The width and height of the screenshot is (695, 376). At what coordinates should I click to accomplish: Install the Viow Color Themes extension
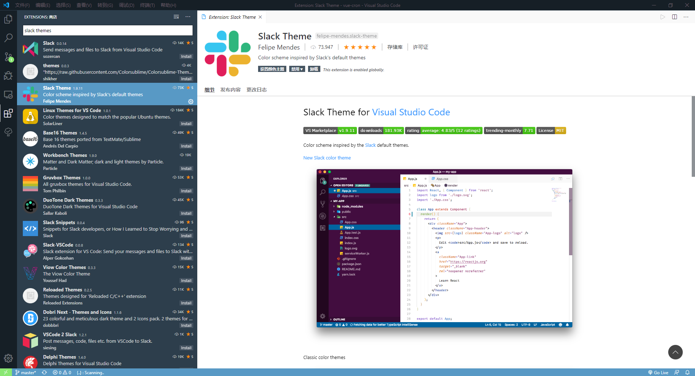coord(186,281)
